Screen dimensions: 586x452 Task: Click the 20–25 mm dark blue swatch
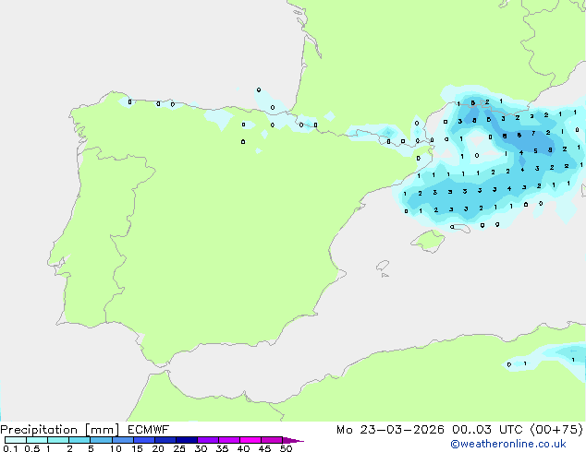pos(165,440)
